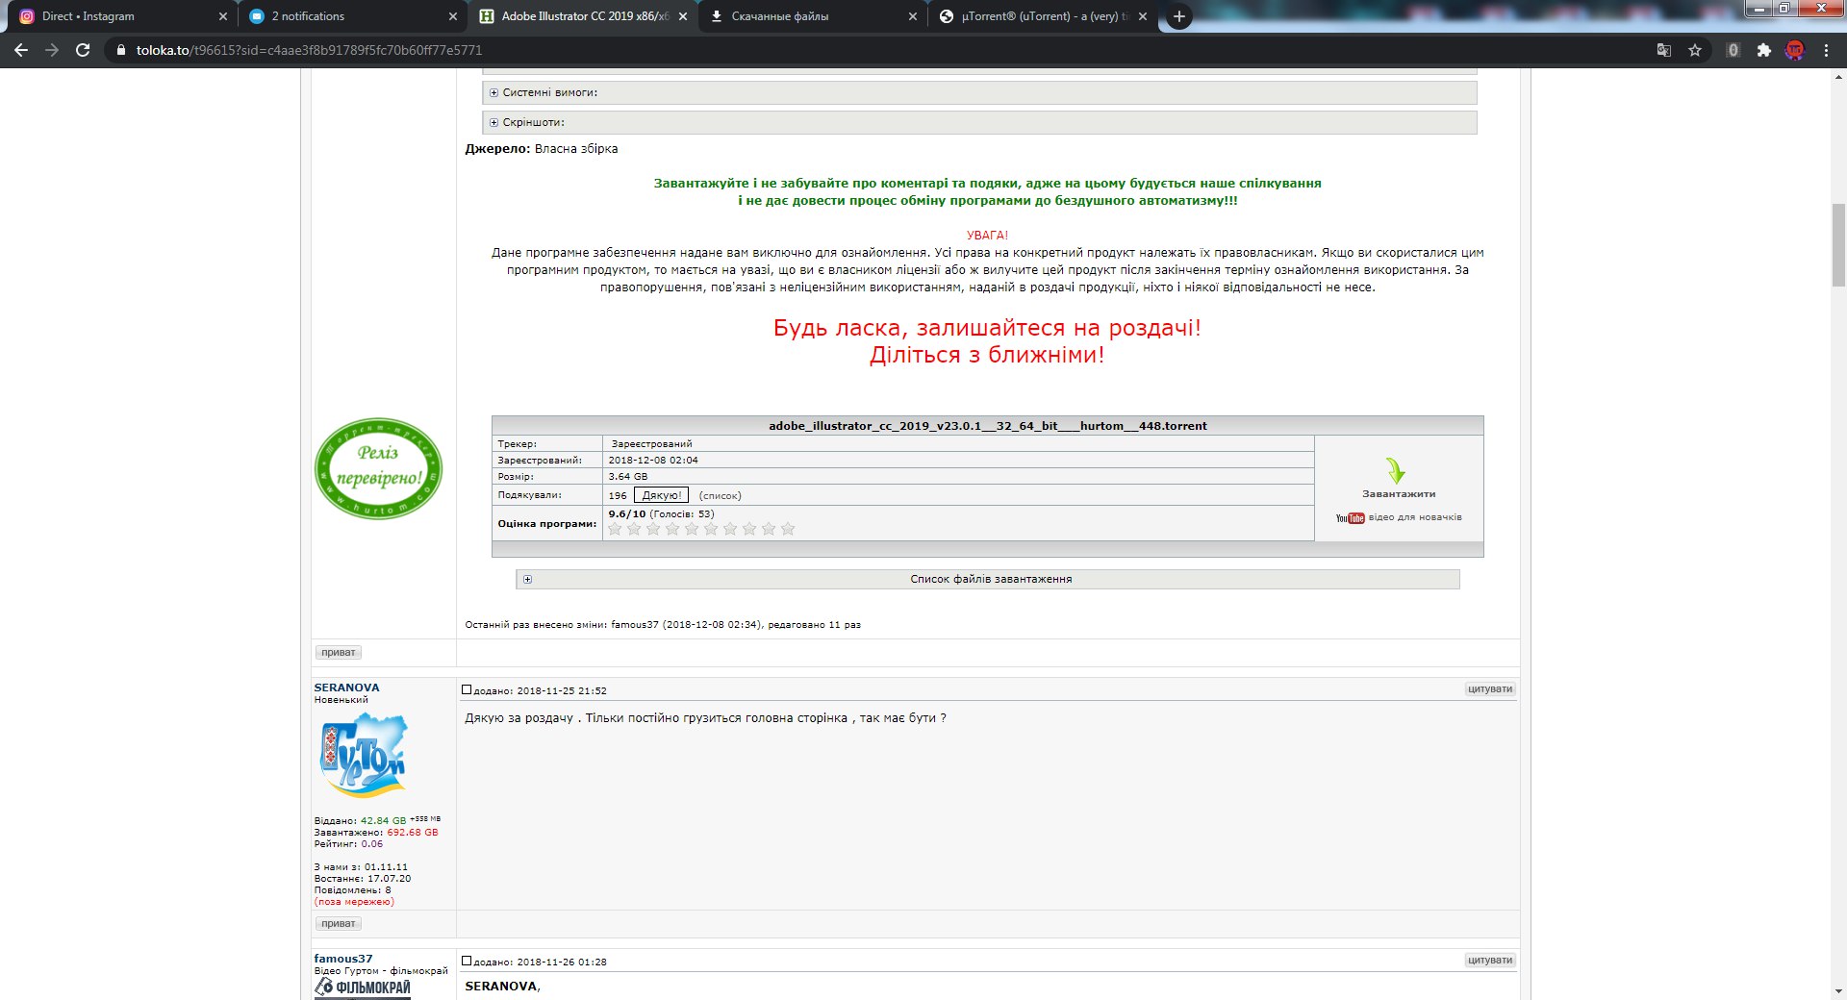1847x1000 pixels.
Task: Click the 3.64 GB size value
Action: (628, 476)
